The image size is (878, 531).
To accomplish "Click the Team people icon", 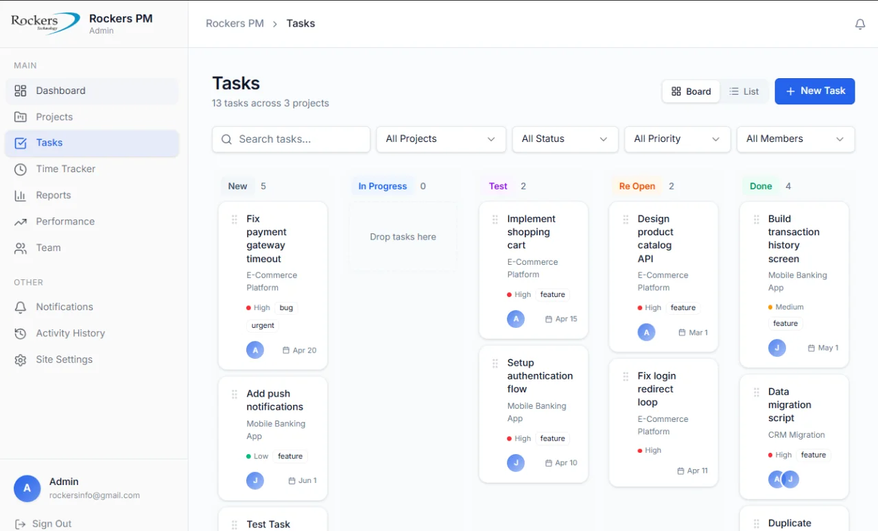I will pos(21,248).
